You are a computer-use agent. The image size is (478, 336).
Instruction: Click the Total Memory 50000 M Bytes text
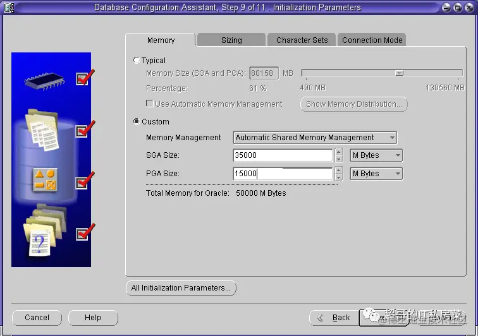(x=261, y=193)
